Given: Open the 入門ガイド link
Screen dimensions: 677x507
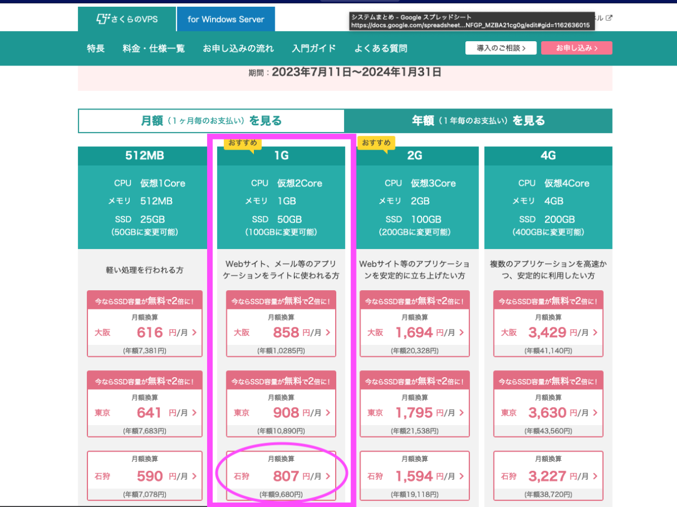Looking at the screenshot, I should tap(314, 49).
